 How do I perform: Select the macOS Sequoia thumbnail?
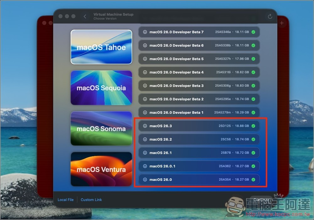pyautogui.click(x=101, y=88)
